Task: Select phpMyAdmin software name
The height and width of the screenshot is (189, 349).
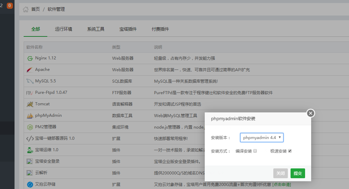Action: point(48,115)
